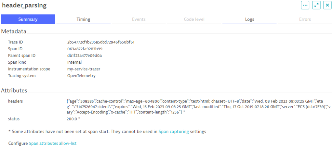333x149 pixels.
Task: Switch to the Timing tab
Action: [x=84, y=19]
